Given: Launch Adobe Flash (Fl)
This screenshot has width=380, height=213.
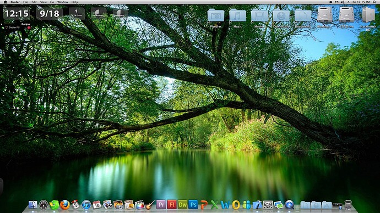Looking at the screenshot, I should pyautogui.click(x=172, y=205).
